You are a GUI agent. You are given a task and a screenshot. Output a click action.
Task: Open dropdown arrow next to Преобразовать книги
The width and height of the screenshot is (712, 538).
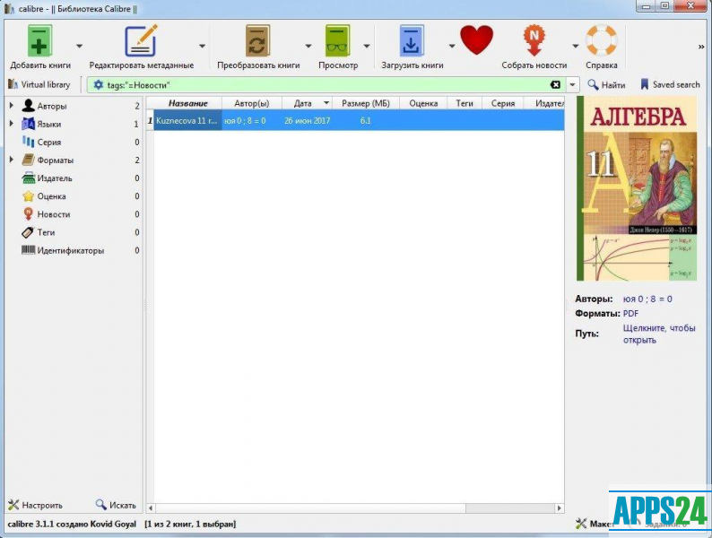(x=308, y=46)
